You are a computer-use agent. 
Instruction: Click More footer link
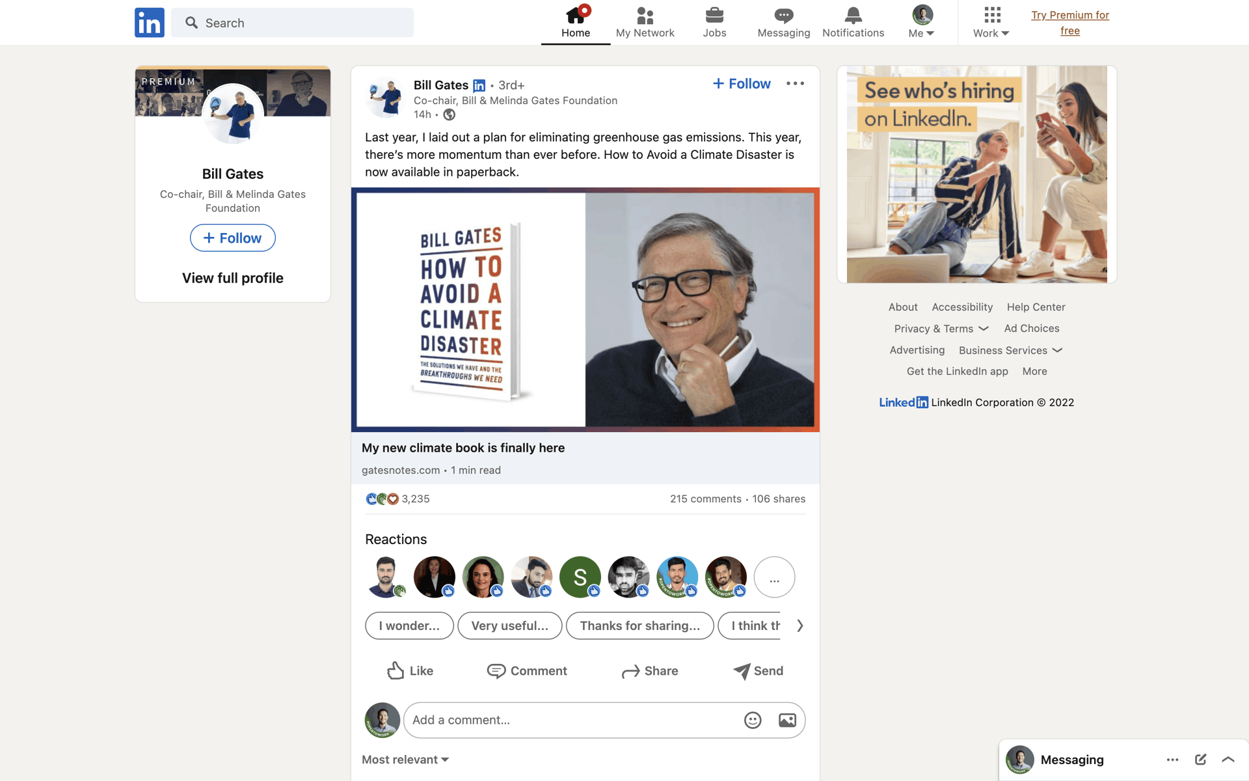point(1034,372)
